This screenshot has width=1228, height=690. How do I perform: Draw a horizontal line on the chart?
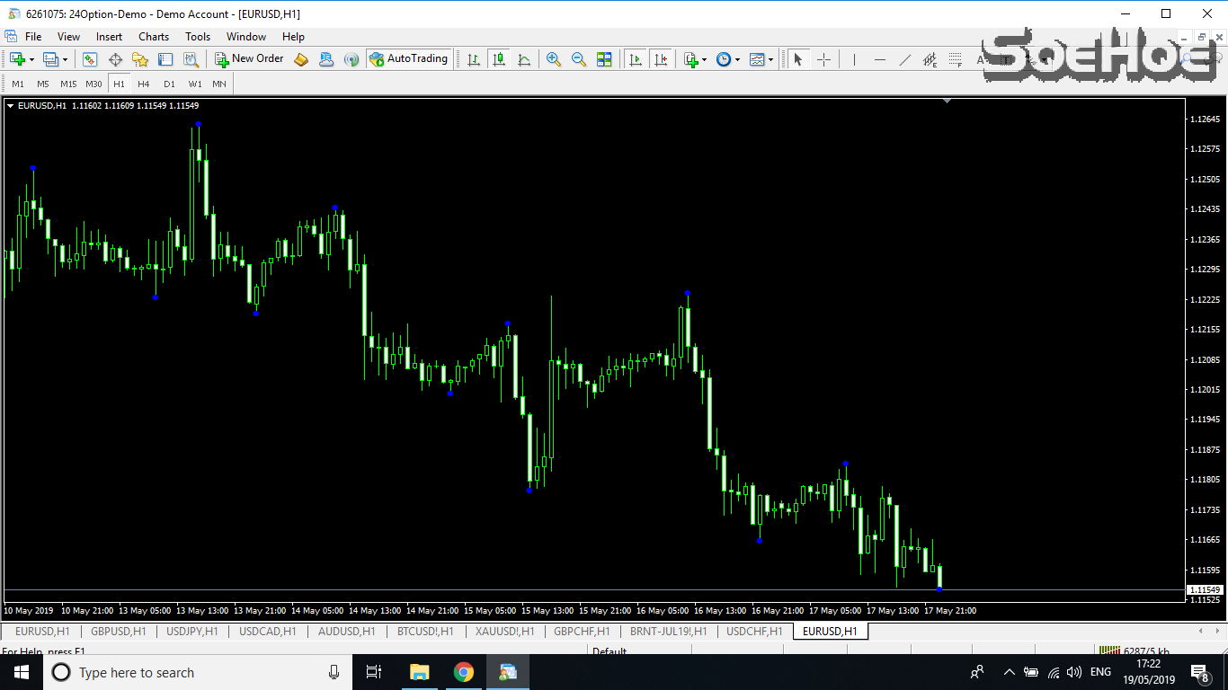[880, 58]
